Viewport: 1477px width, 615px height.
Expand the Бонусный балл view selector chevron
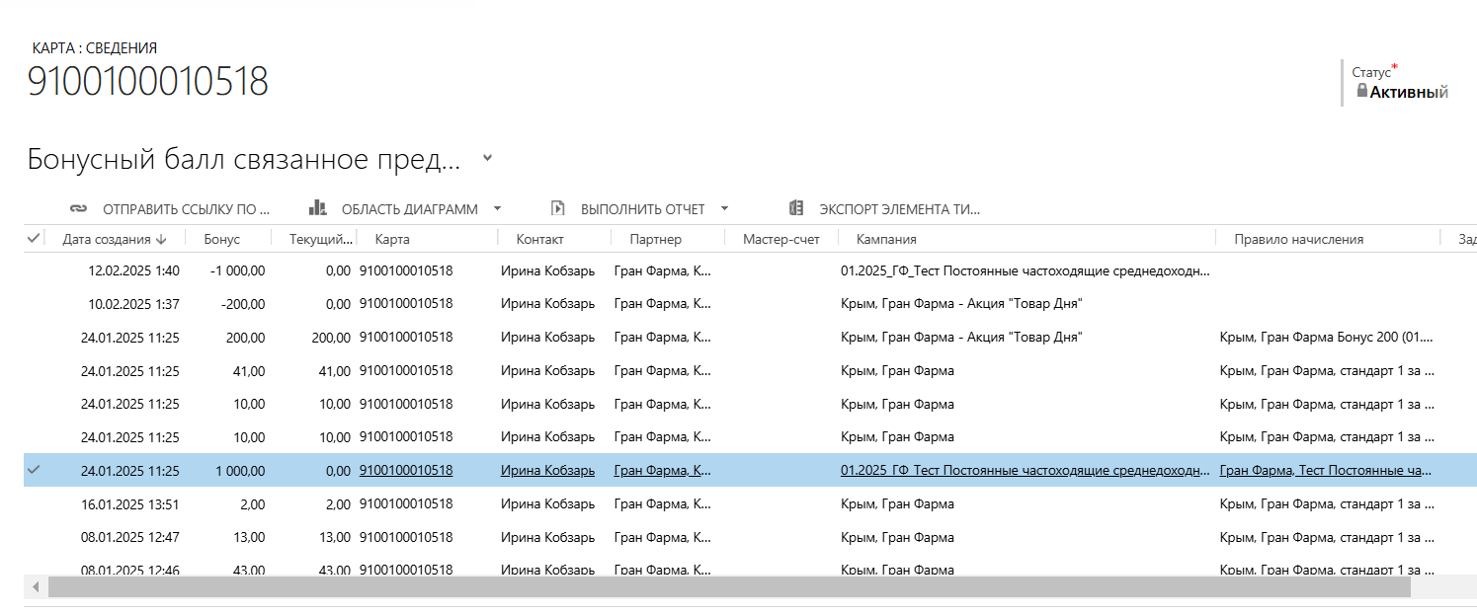coord(486,158)
